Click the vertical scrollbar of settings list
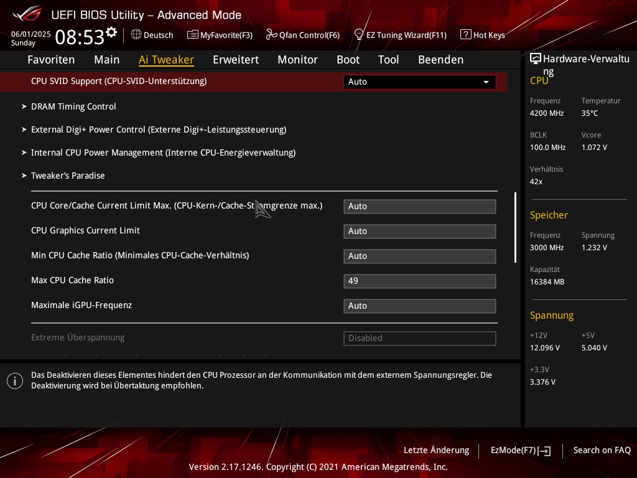This screenshot has width=637, height=478. (x=515, y=227)
